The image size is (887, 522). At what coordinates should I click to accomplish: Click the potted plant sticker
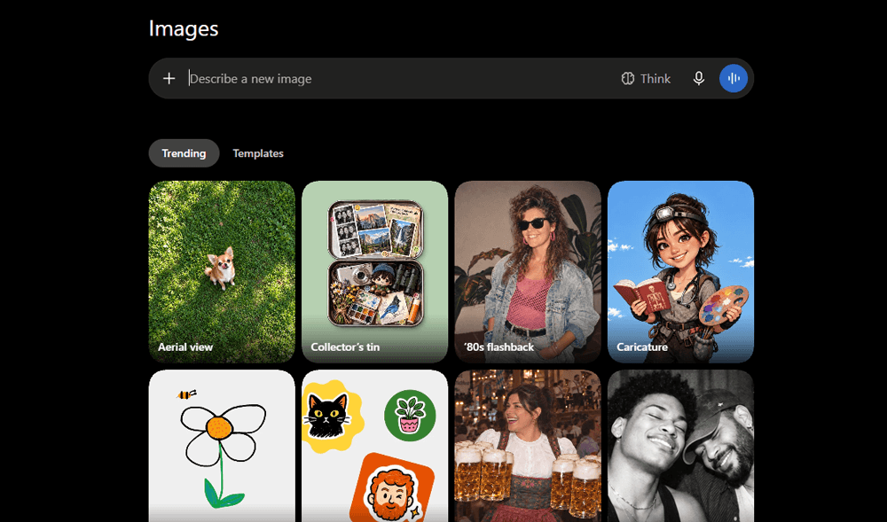point(410,416)
